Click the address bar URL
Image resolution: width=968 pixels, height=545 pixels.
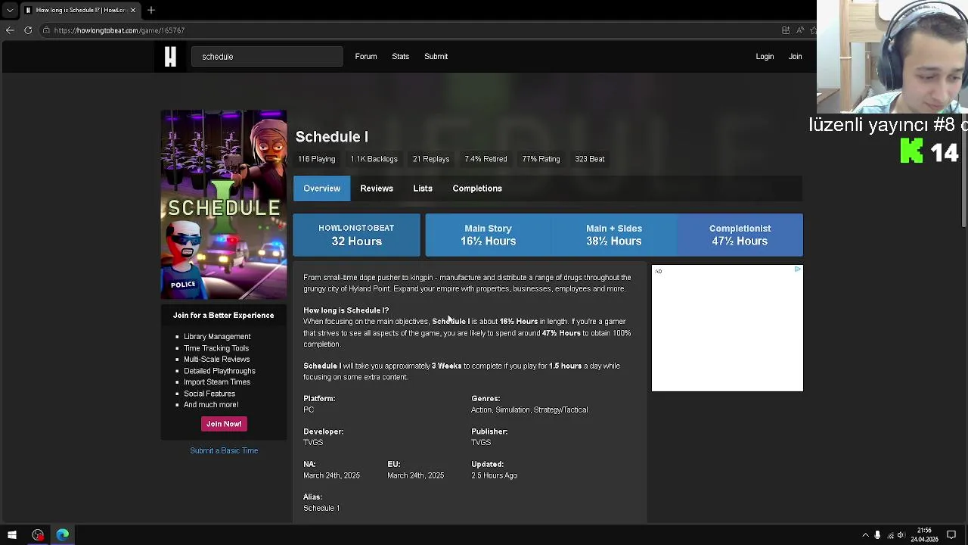coord(119,30)
